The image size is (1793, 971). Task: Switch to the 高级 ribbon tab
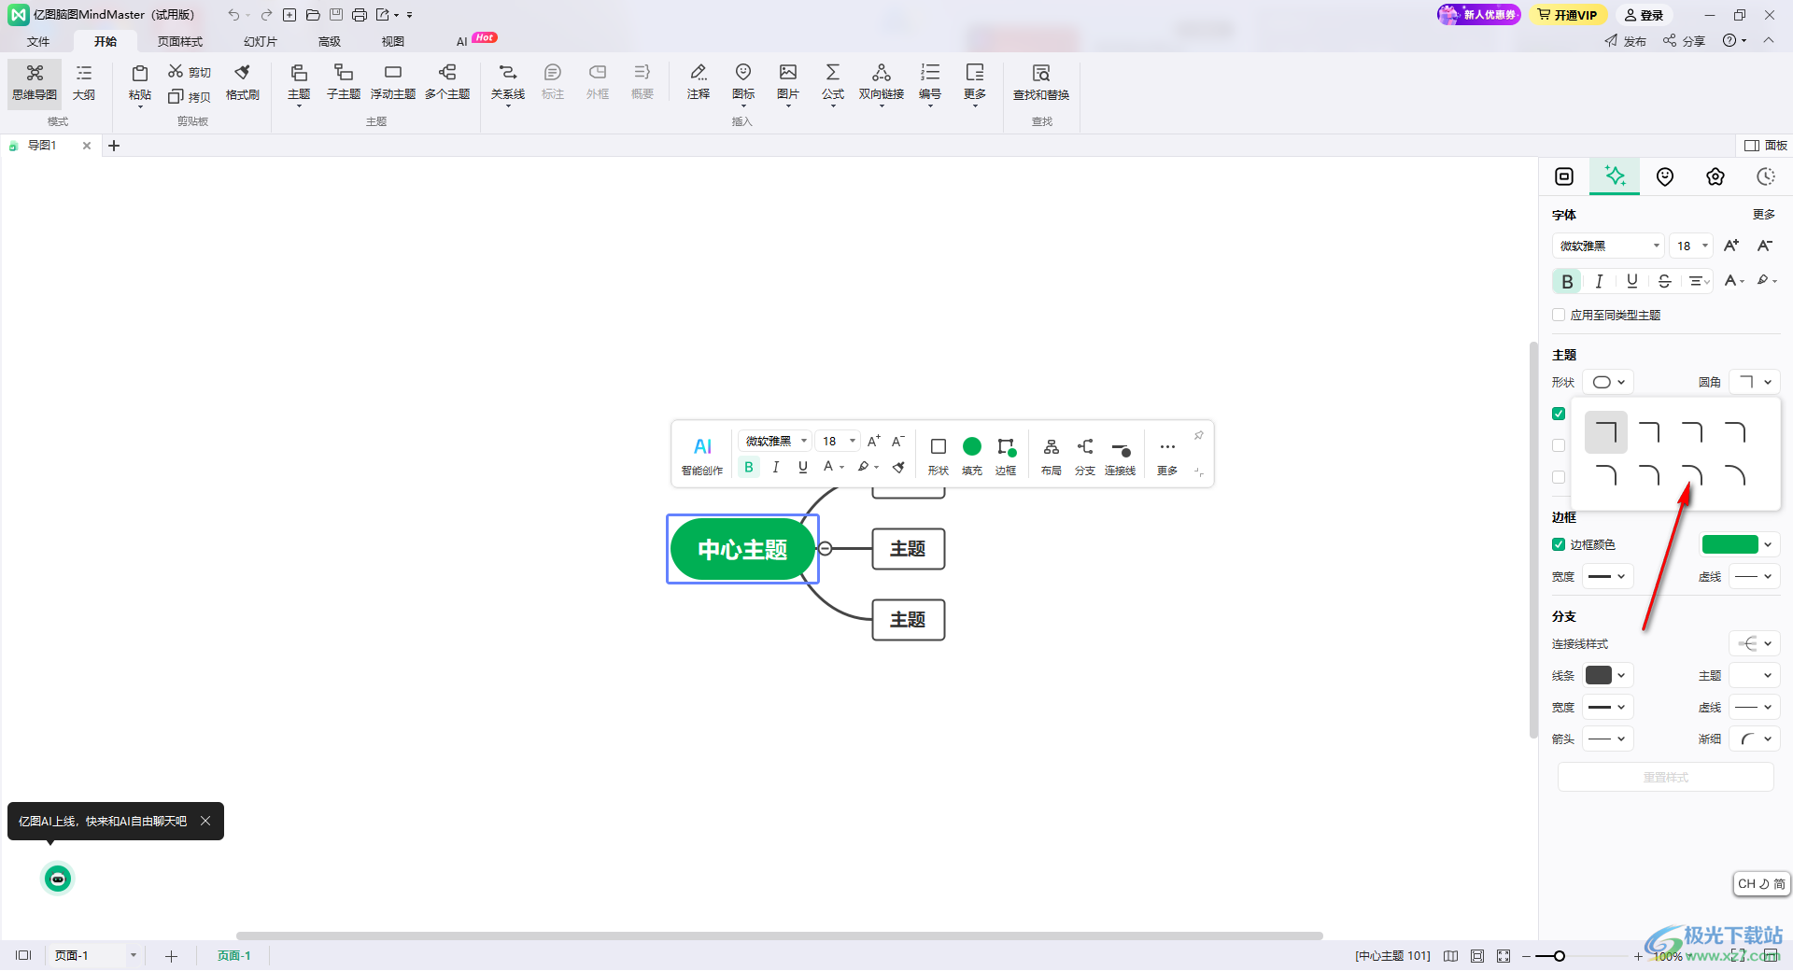[x=330, y=41]
